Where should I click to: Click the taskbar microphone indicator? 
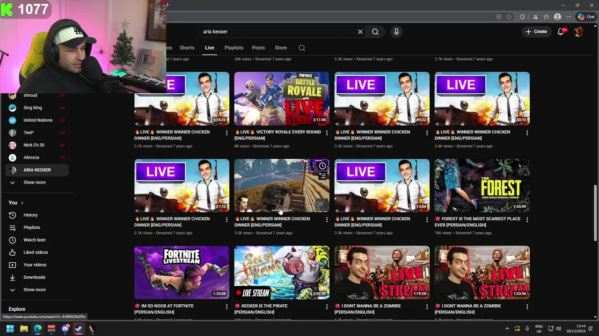pyautogui.click(x=527, y=329)
